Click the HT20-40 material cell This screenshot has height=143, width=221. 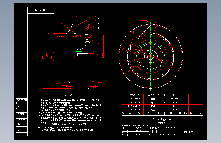click(x=175, y=99)
